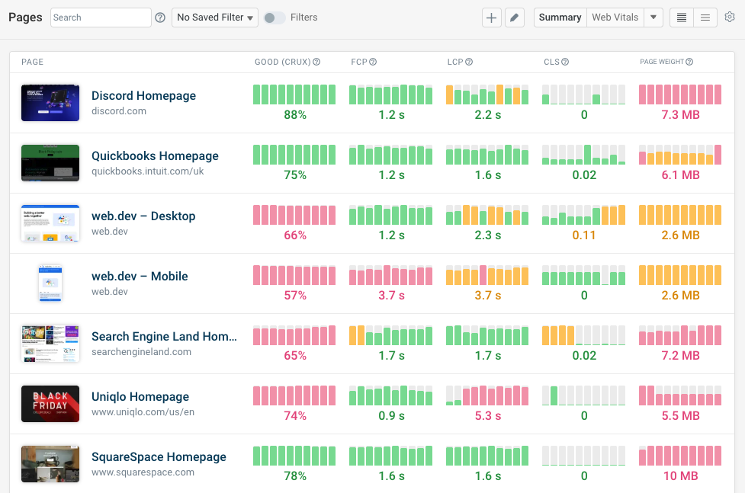Switch to the Summary tab
745x493 pixels.
pos(560,17)
